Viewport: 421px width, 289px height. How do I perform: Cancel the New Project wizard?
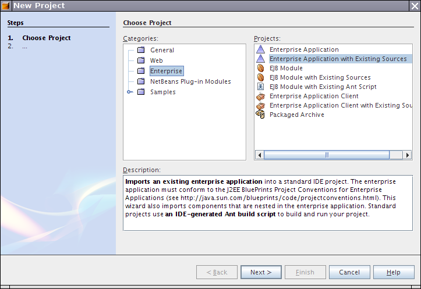click(x=349, y=272)
